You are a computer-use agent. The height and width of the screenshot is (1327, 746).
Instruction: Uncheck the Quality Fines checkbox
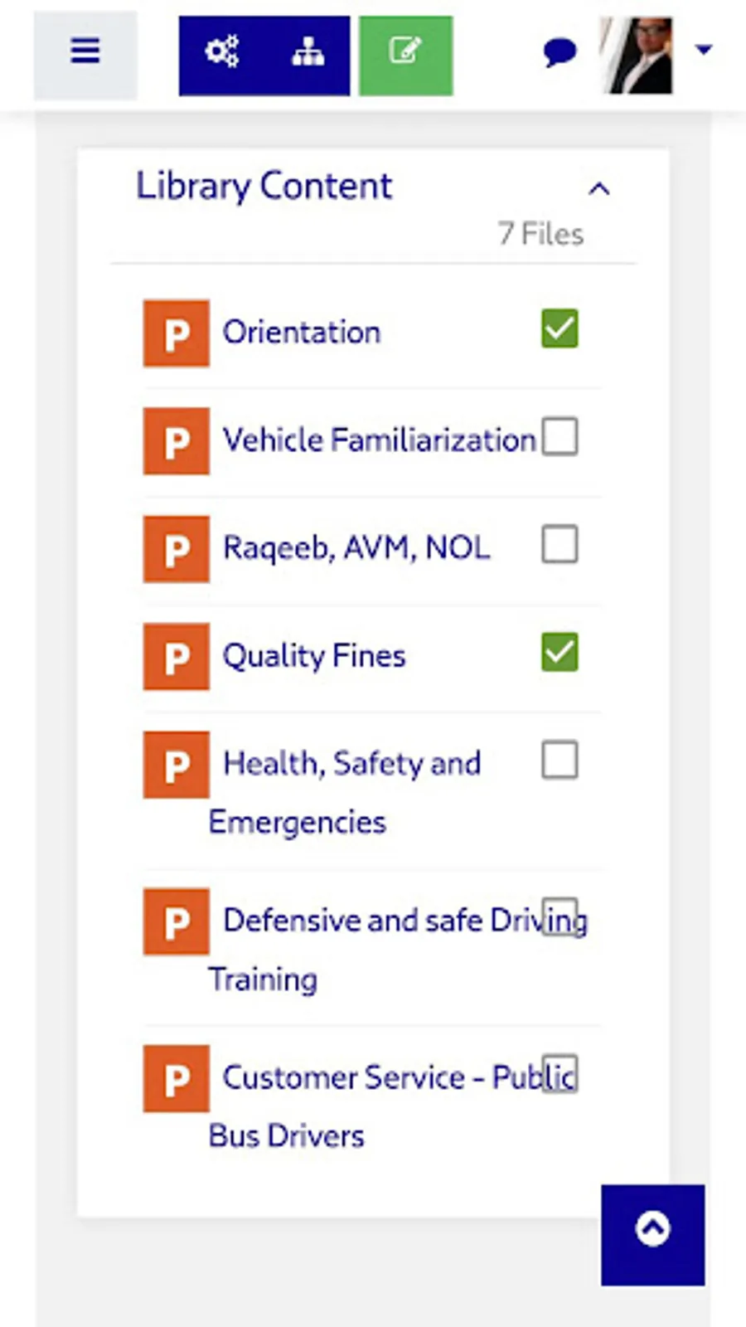point(559,653)
